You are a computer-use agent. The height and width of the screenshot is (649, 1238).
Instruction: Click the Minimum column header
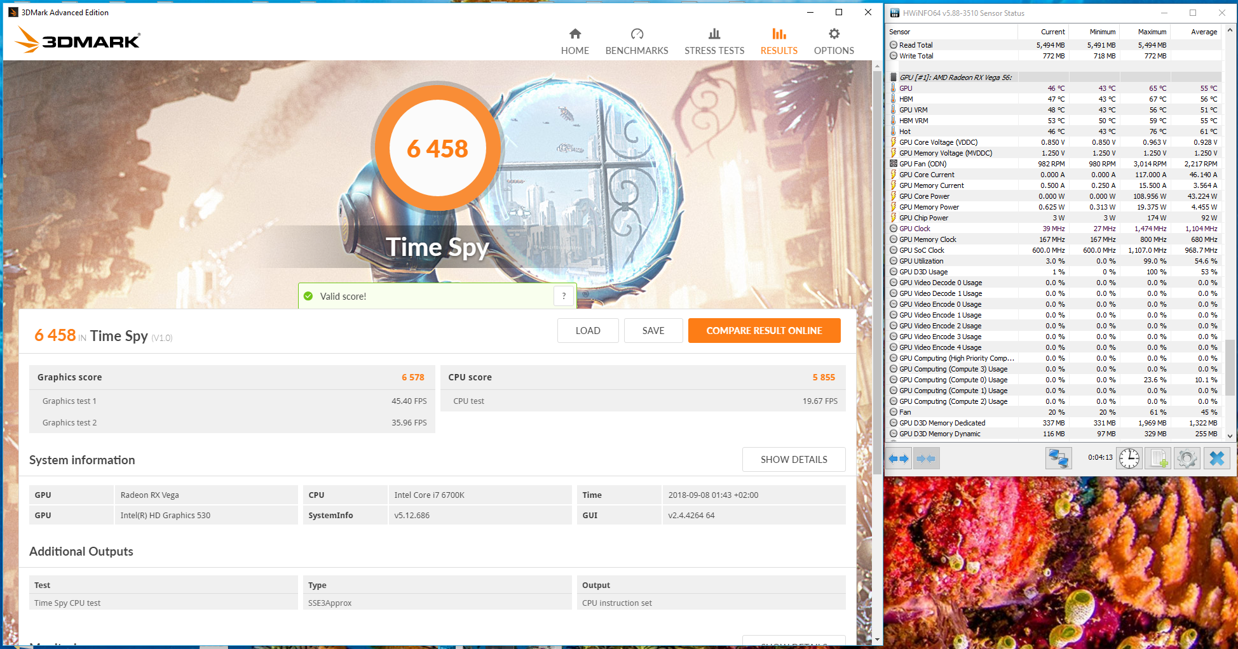pos(1094,32)
